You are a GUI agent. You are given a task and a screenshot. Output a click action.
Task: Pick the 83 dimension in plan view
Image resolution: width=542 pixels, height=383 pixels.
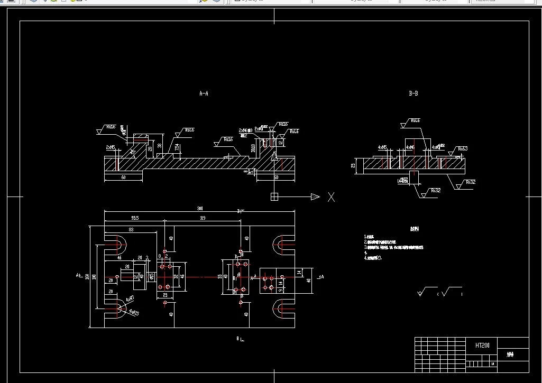[131, 229]
